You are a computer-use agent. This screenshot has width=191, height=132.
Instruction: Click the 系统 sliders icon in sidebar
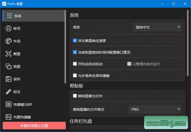(9, 16)
